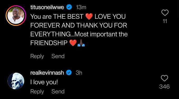This screenshot has width=179, height=99.
Task: Click the red heart emoji after THE BEST
Action: (x=89, y=17)
